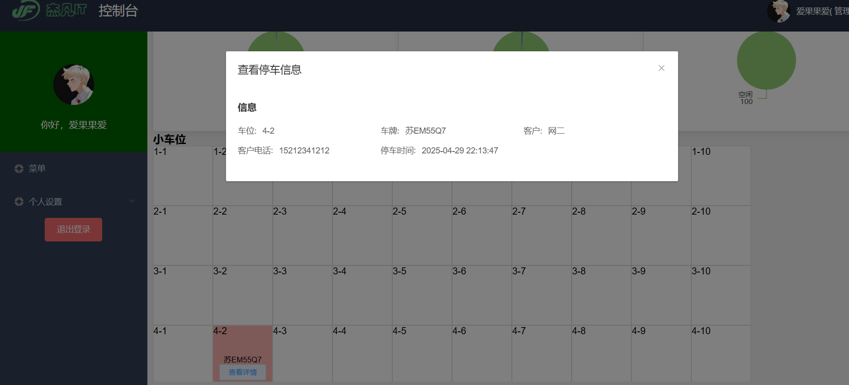Open the 菜单 sidebar item
849x385 pixels.
pyautogui.click(x=73, y=168)
